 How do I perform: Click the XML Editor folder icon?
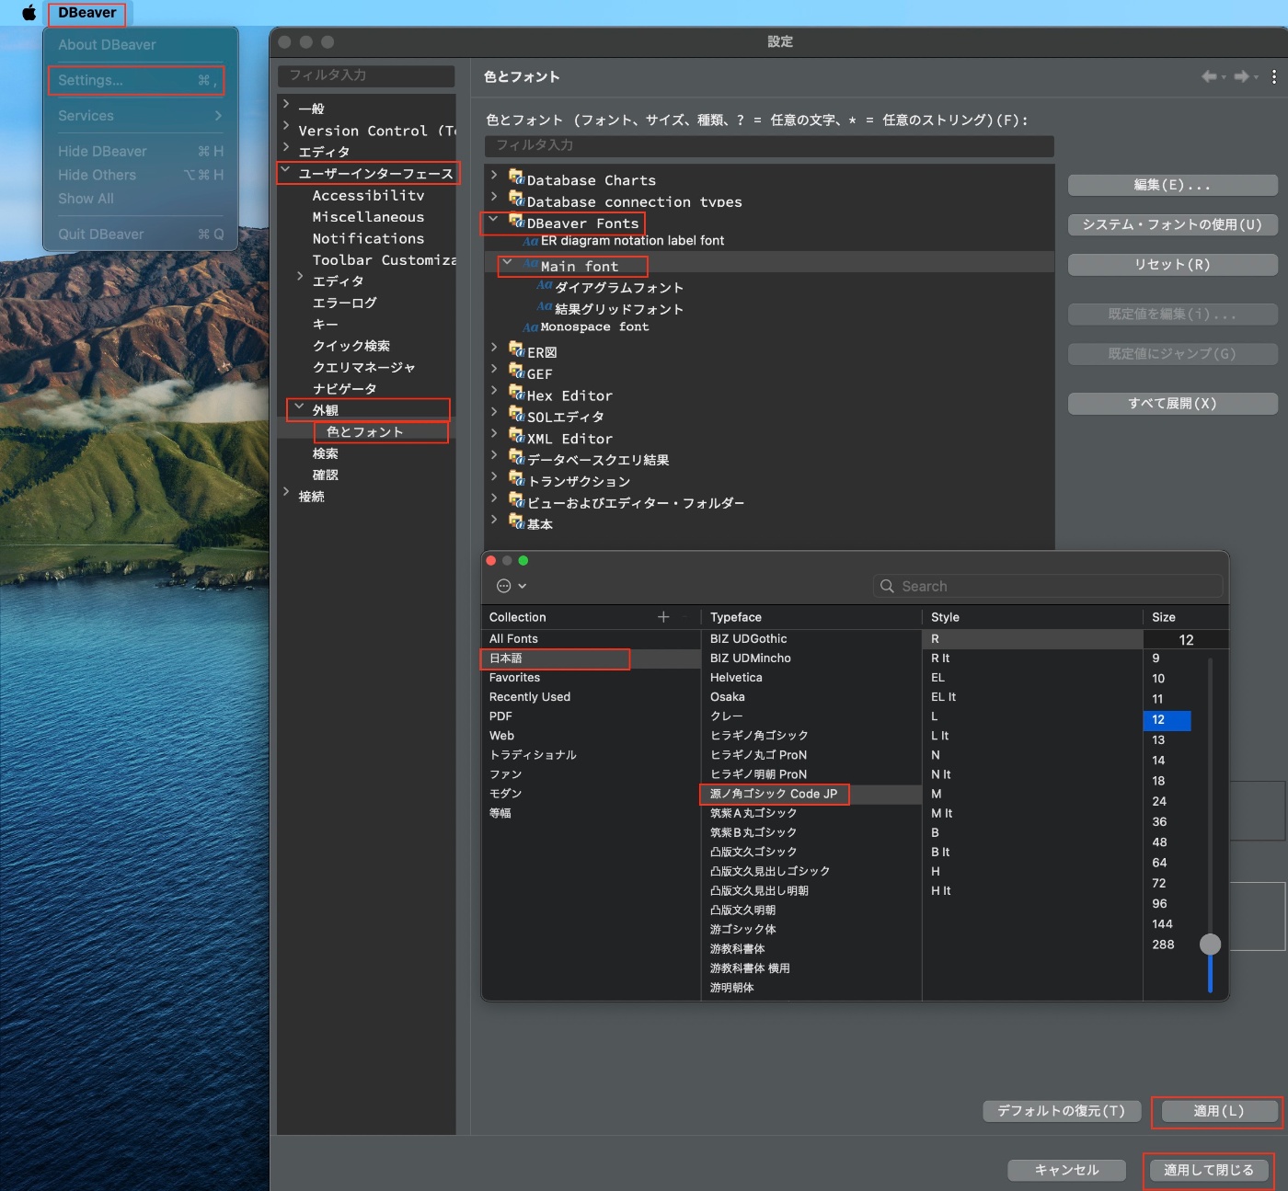(x=516, y=435)
